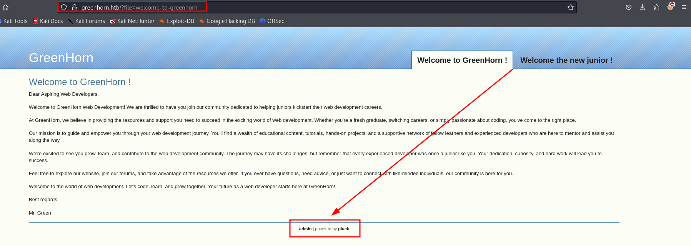Click the 'Mr. Green' signature text
This screenshot has width=691, height=246.
pos(40,213)
